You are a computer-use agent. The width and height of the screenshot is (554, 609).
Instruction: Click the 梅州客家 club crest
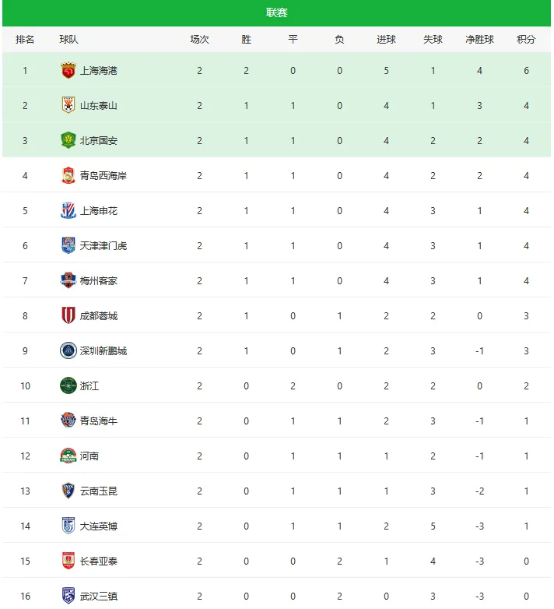coord(68,280)
